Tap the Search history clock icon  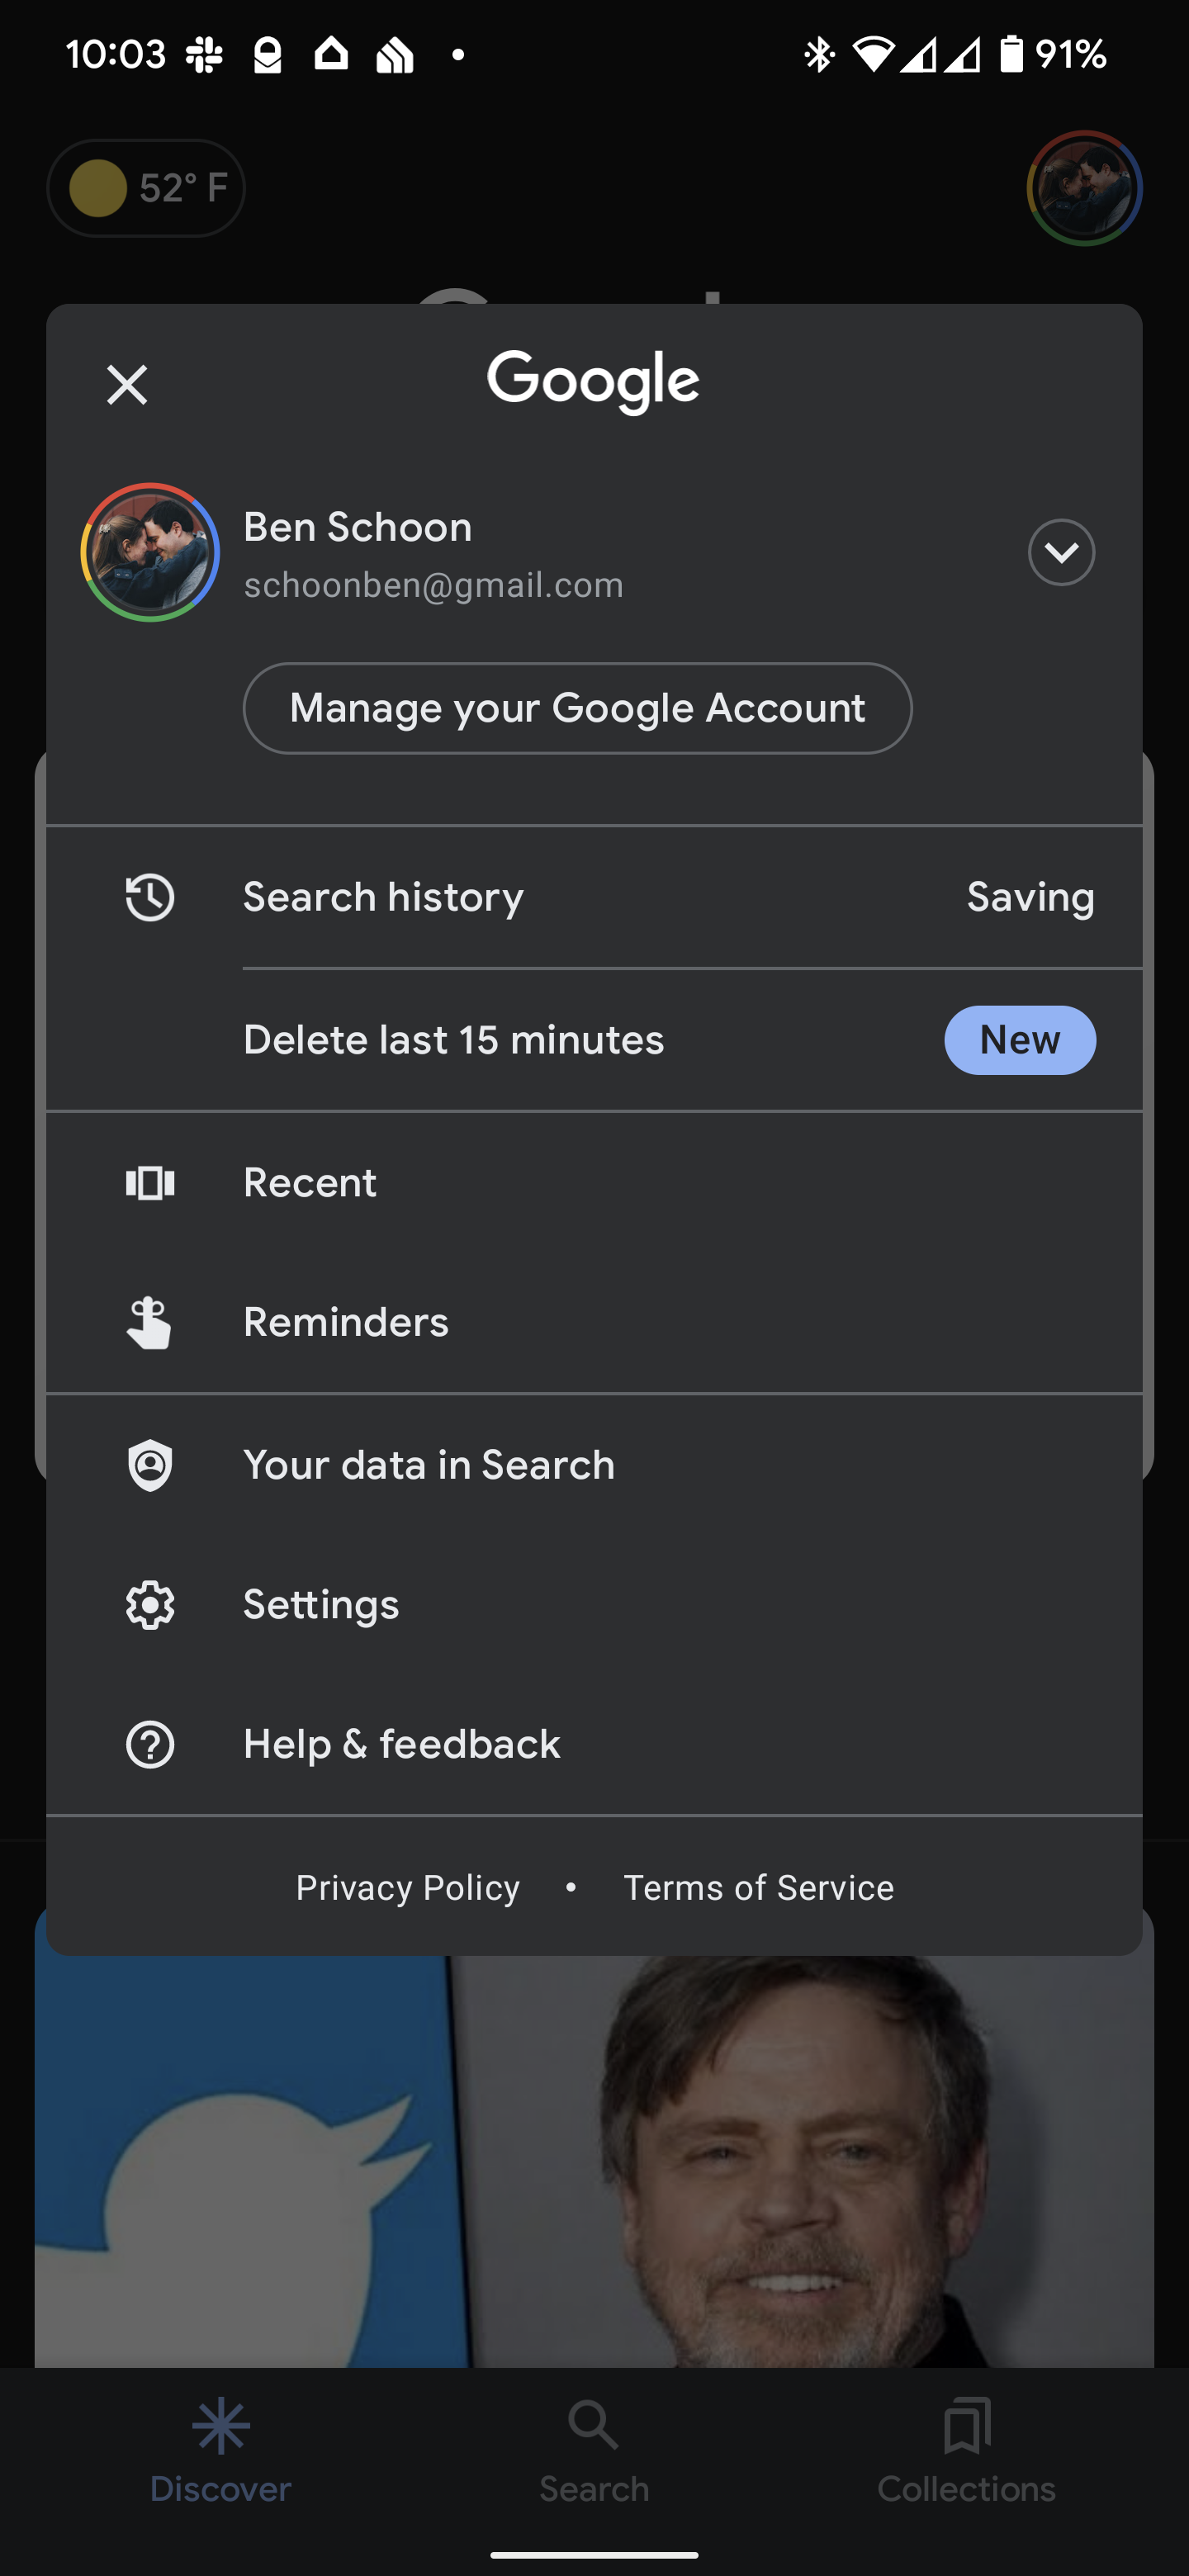pyautogui.click(x=150, y=897)
